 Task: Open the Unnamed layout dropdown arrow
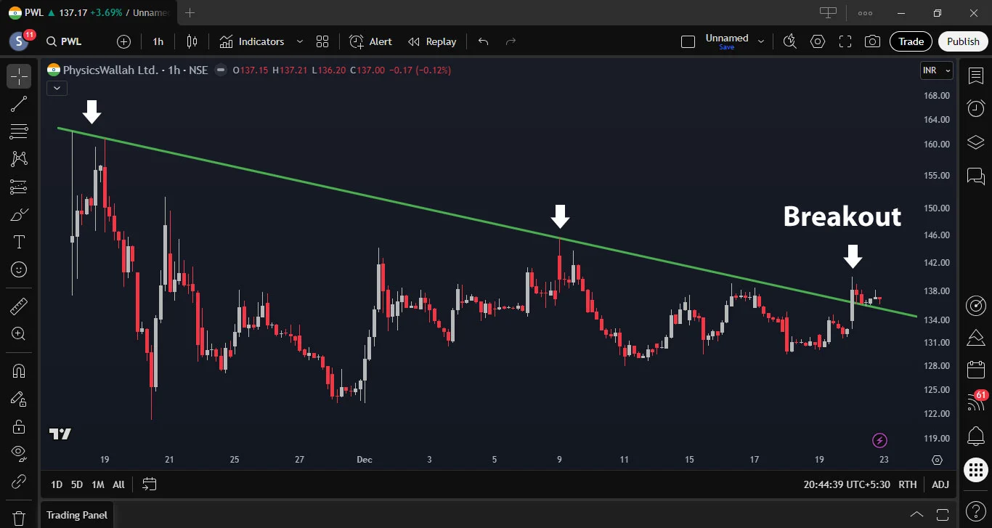point(761,41)
